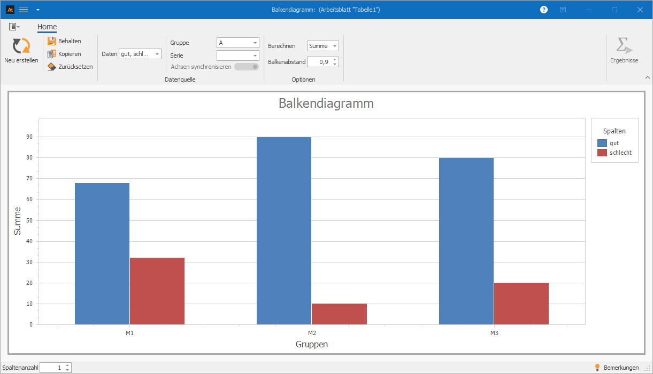Select the Home ribbon tab

[x=47, y=27]
